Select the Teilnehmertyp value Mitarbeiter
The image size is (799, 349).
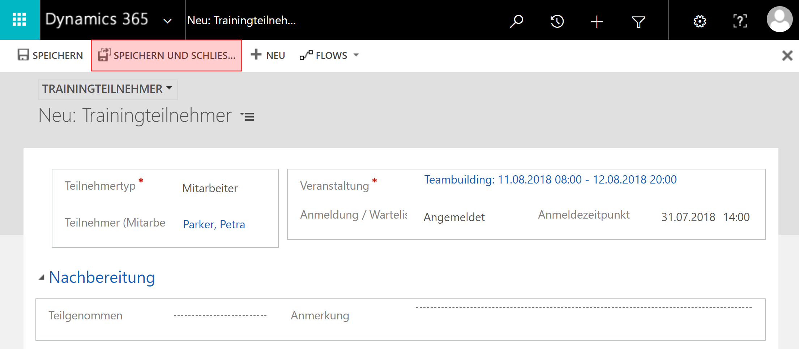pos(210,188)
